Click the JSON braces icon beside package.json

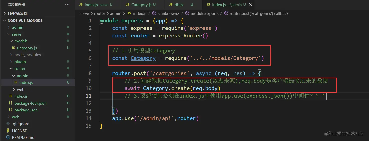coord(11,110)
